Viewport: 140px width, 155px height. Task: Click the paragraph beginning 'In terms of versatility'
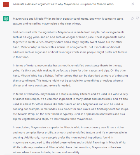pos(71,106)
